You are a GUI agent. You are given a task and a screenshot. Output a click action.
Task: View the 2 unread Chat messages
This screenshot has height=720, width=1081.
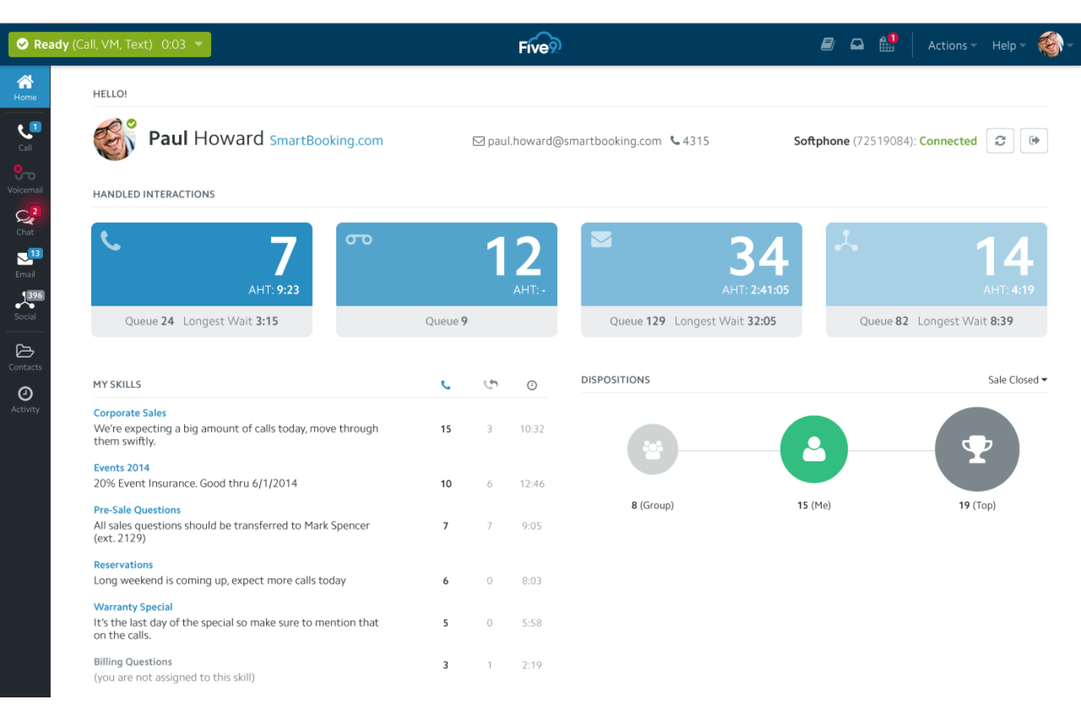click(25, 220)
